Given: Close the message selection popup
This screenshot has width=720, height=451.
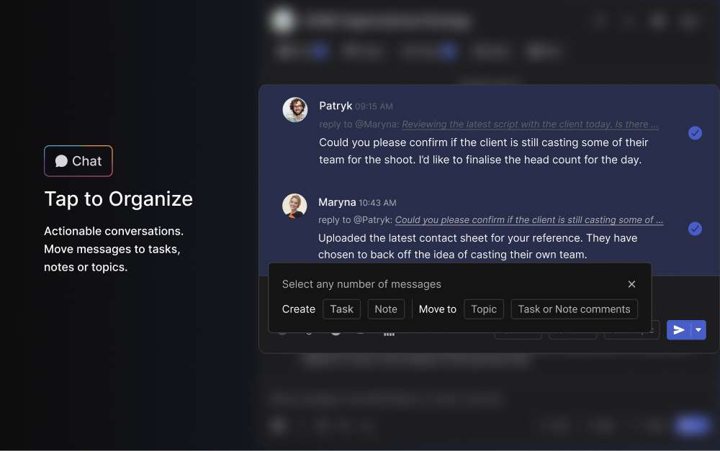Looking at the screenshot, I should (631, 284).
